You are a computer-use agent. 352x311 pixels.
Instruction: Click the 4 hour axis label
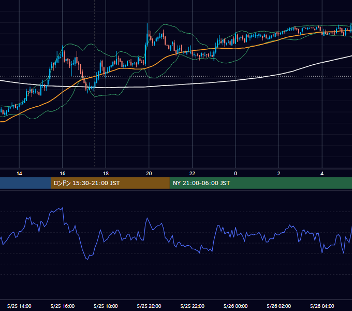[x=322, y=174]
